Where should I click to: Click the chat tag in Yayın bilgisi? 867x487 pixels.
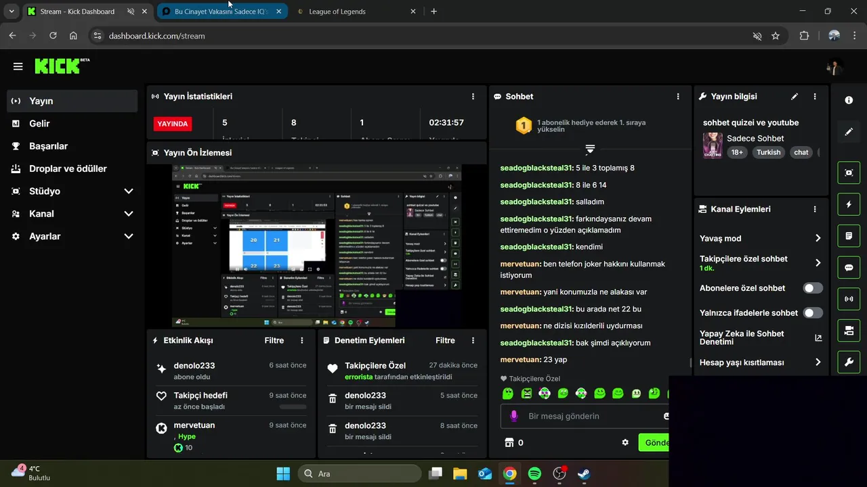tap(801, 152)
